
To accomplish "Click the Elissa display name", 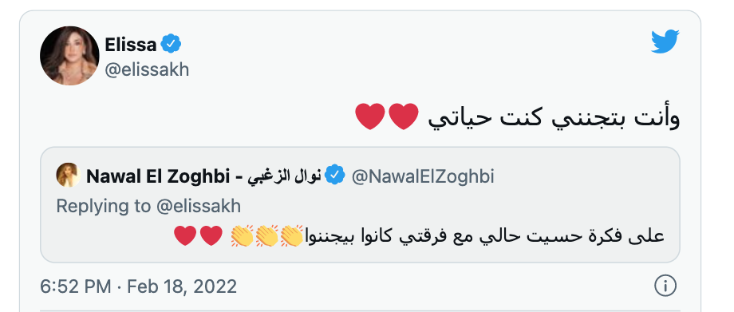I will [x=131, y=45].
